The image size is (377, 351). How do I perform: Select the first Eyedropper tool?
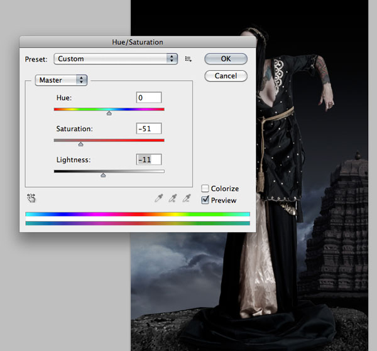click(x=159, y=198)
